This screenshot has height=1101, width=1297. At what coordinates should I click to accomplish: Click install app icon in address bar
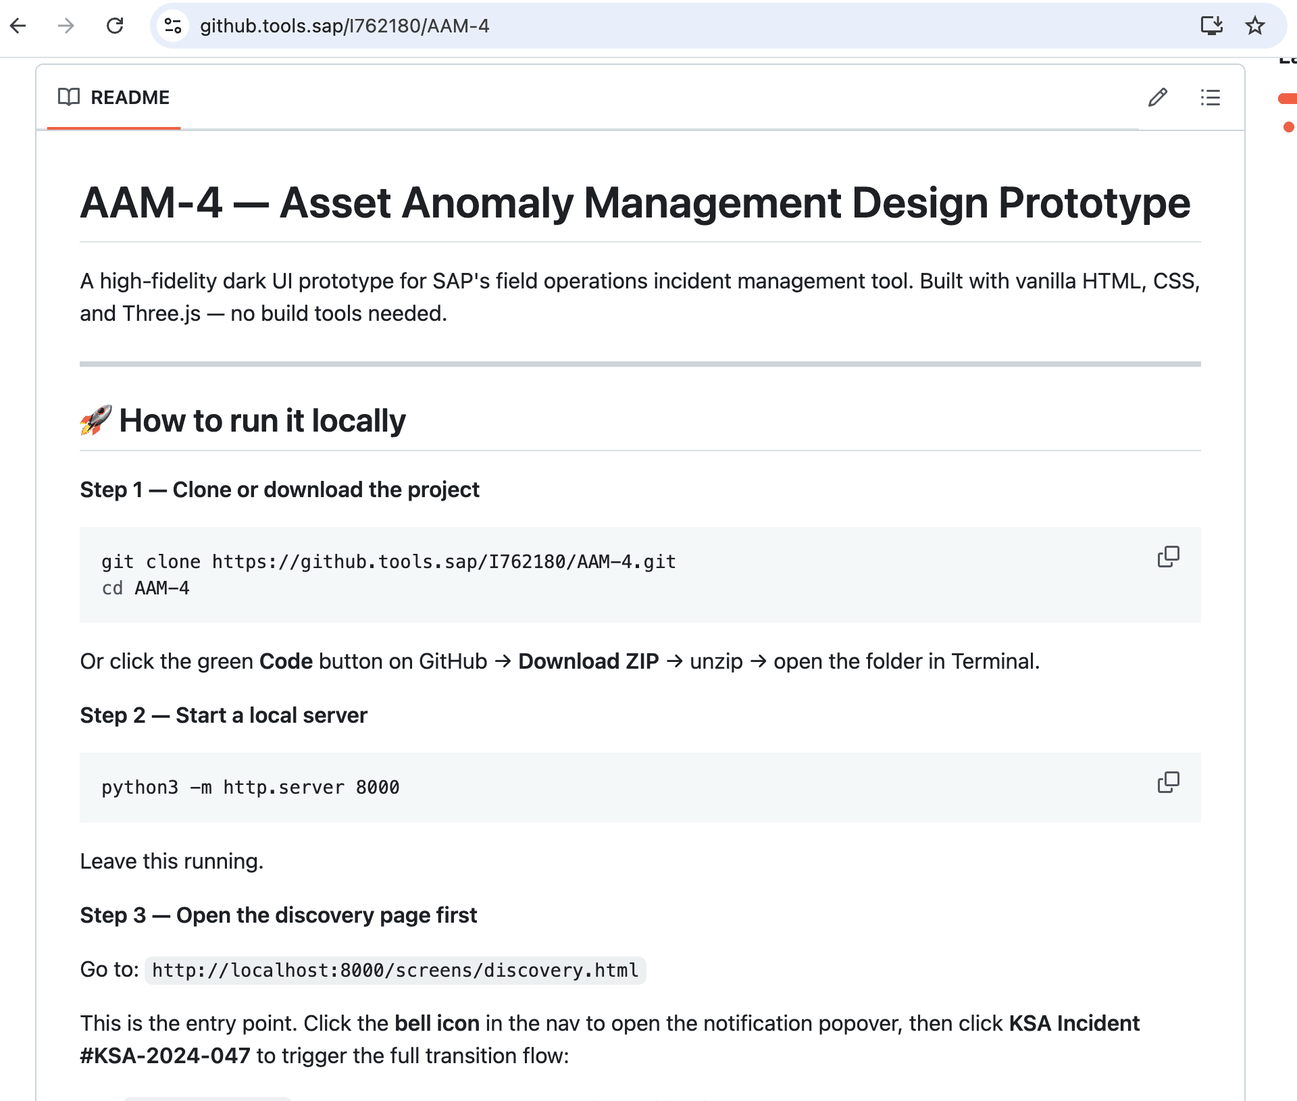coord(1211,26)
